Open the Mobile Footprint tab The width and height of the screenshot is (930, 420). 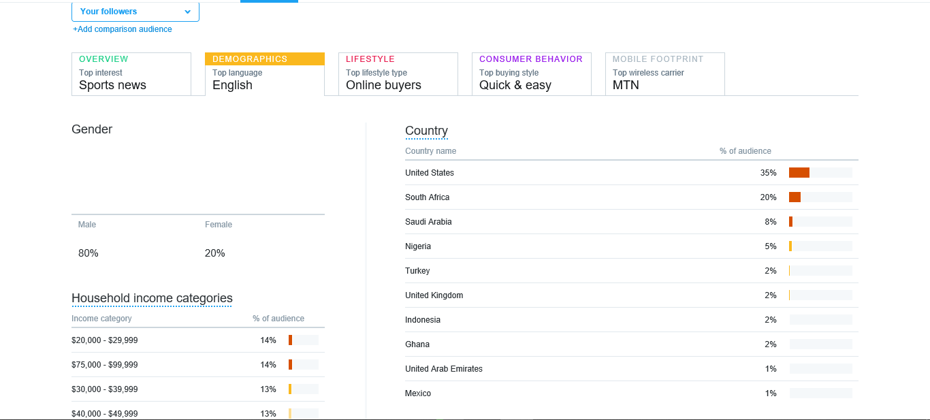664,74
